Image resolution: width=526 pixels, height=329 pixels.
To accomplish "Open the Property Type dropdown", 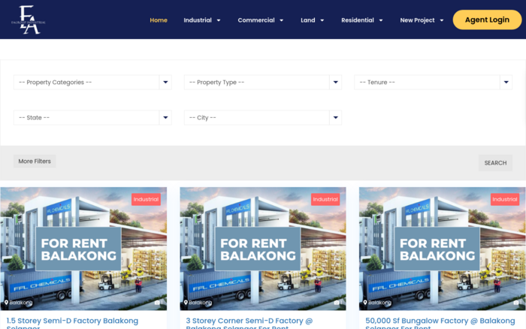I will pyautogui.click(x=263, y=82).
